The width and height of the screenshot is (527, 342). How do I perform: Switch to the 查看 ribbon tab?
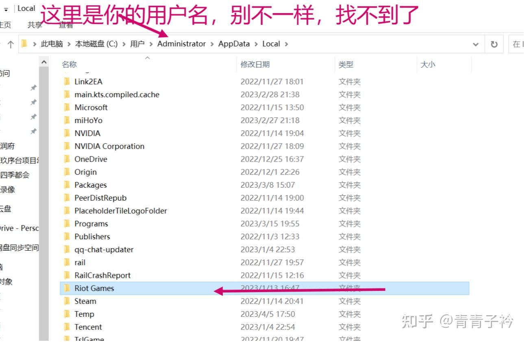click(x=66, y=24)
